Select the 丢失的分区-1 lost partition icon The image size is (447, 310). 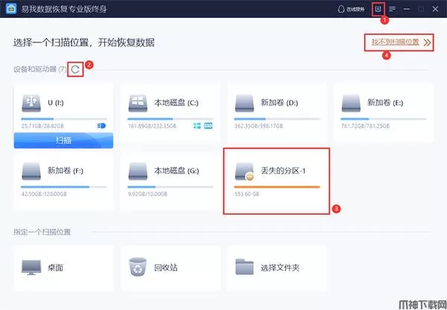point(244,172)
